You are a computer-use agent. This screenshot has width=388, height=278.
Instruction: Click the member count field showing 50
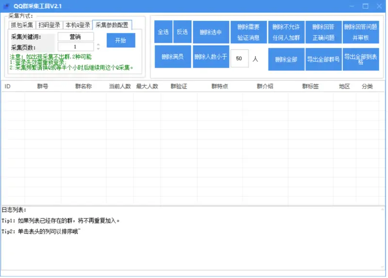coord(239,59)
